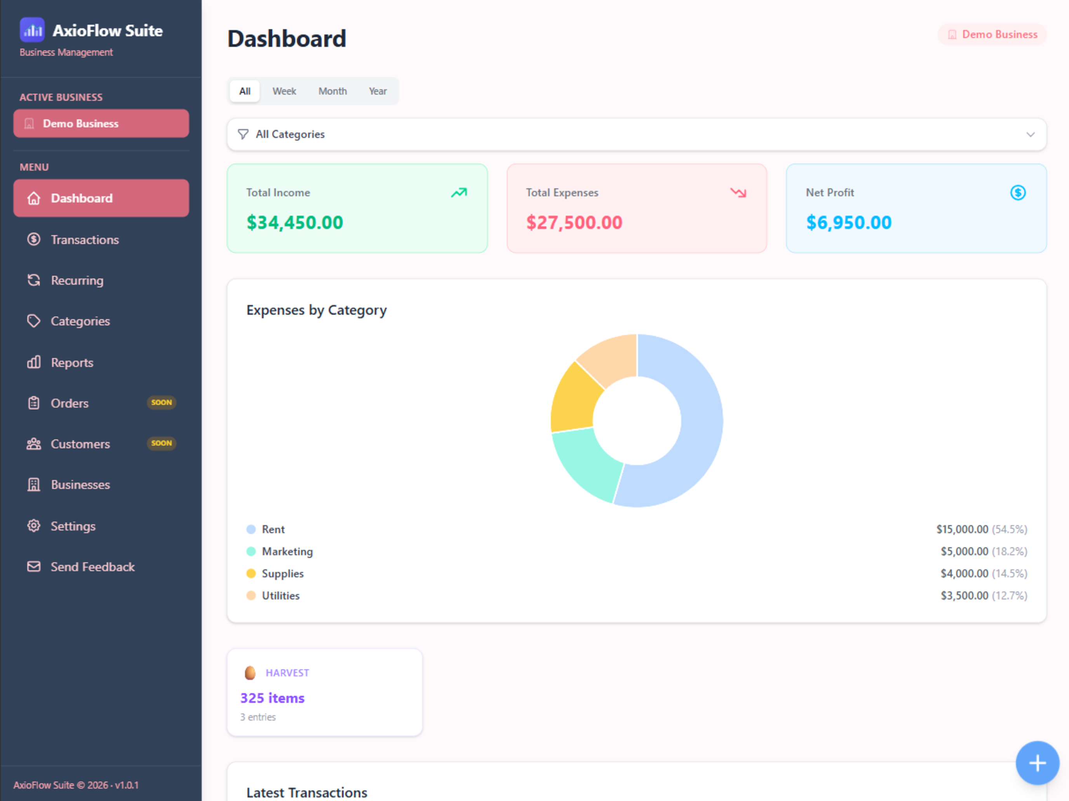Click the Dashboard menu button label
Image resolution: width=1069 pixels, height=801 pixels.
pos(82,198)
